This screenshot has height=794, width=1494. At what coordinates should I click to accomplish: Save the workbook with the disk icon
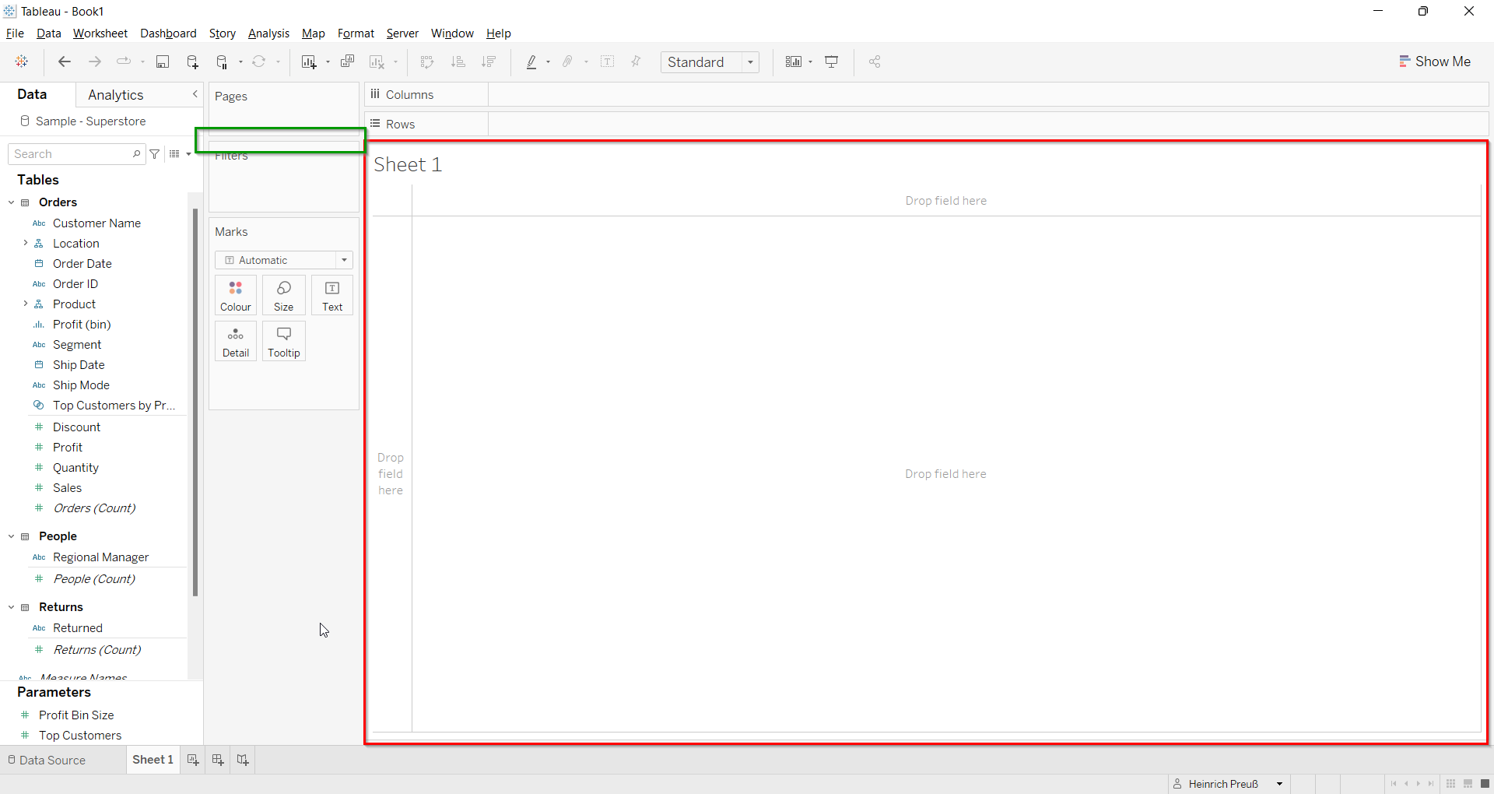(x=163, y=61)
